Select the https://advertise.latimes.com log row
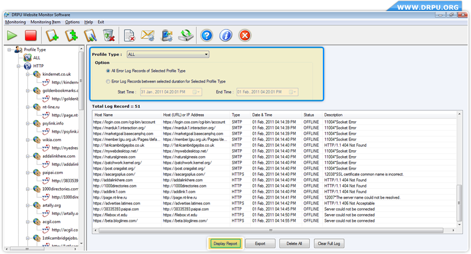Screen dimensions: 471x254 (275, 204)
